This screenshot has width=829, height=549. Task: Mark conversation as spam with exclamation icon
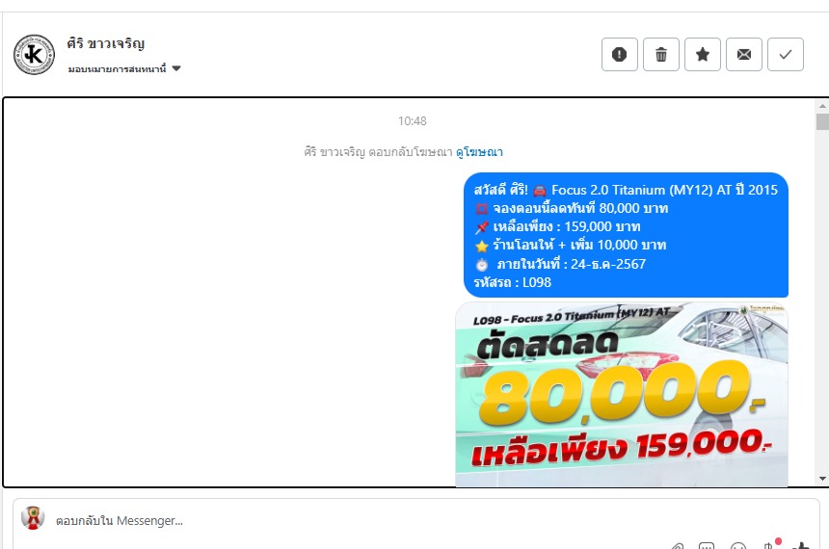(x=619, y=55)
